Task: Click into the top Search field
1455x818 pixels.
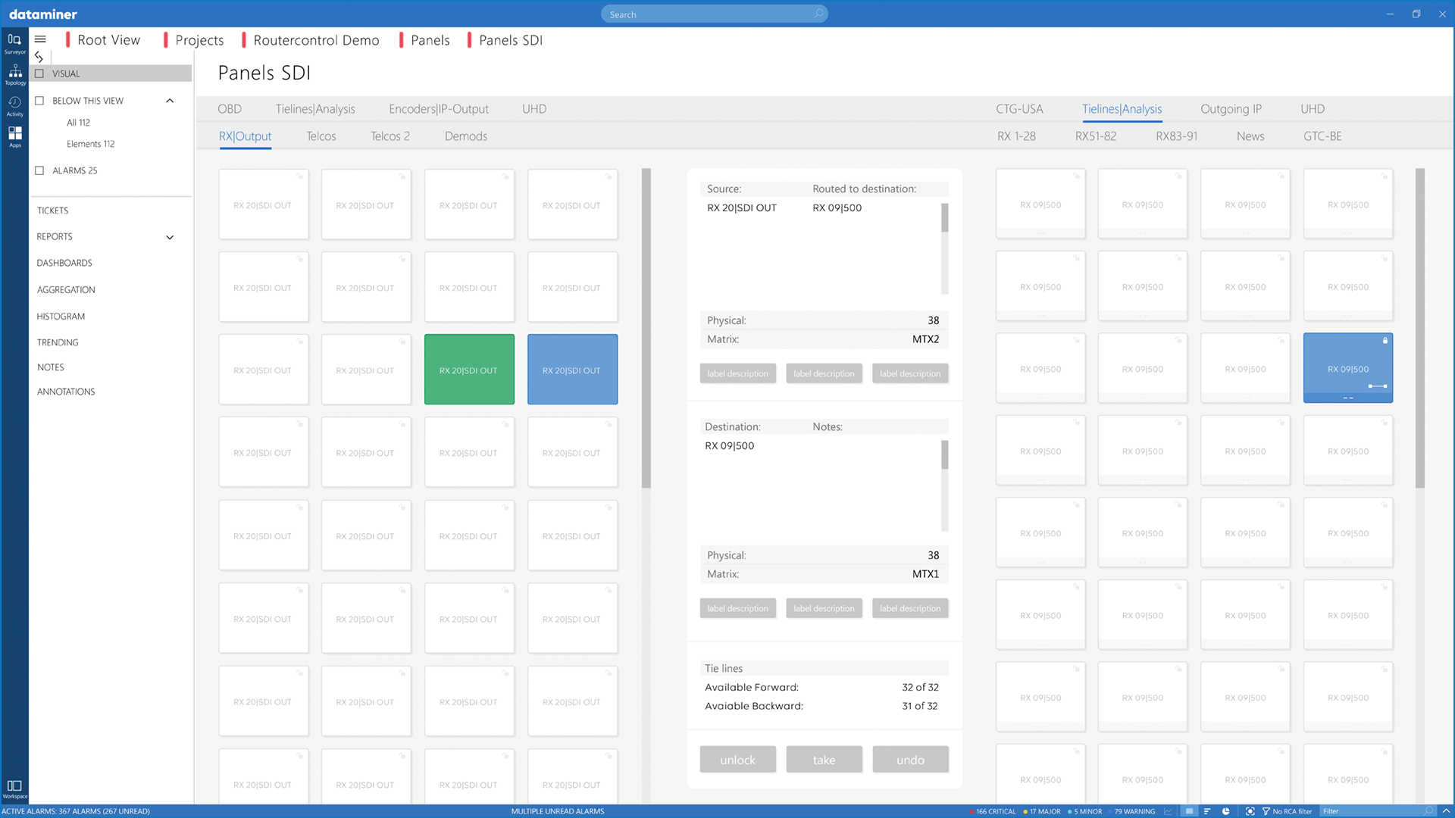Action: (x=714, y=14)
